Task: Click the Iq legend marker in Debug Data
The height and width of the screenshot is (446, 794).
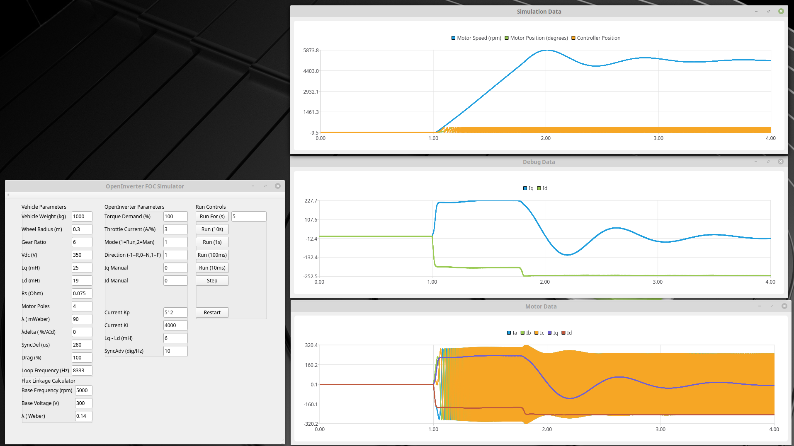Action: [525, 188]
